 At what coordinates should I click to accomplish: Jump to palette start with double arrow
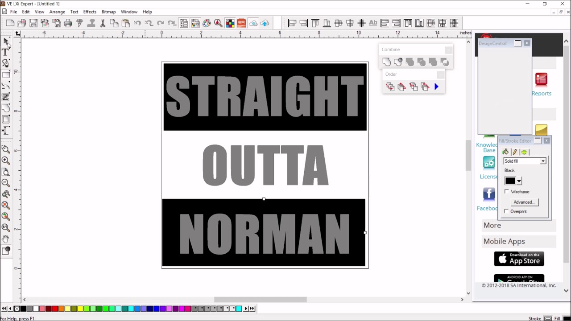coord(4,309)
